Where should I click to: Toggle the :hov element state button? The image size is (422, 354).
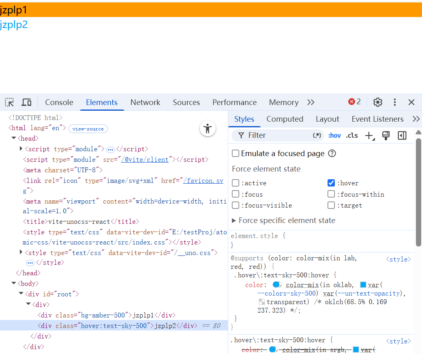(x=334, y=135)
